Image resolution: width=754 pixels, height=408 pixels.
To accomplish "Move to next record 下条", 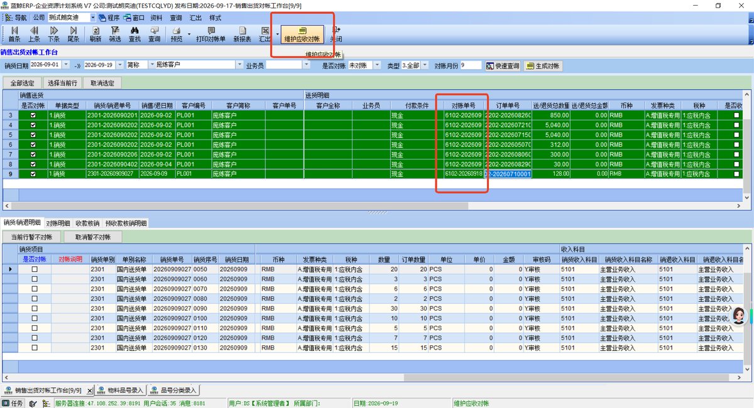I will pos(53,34).
